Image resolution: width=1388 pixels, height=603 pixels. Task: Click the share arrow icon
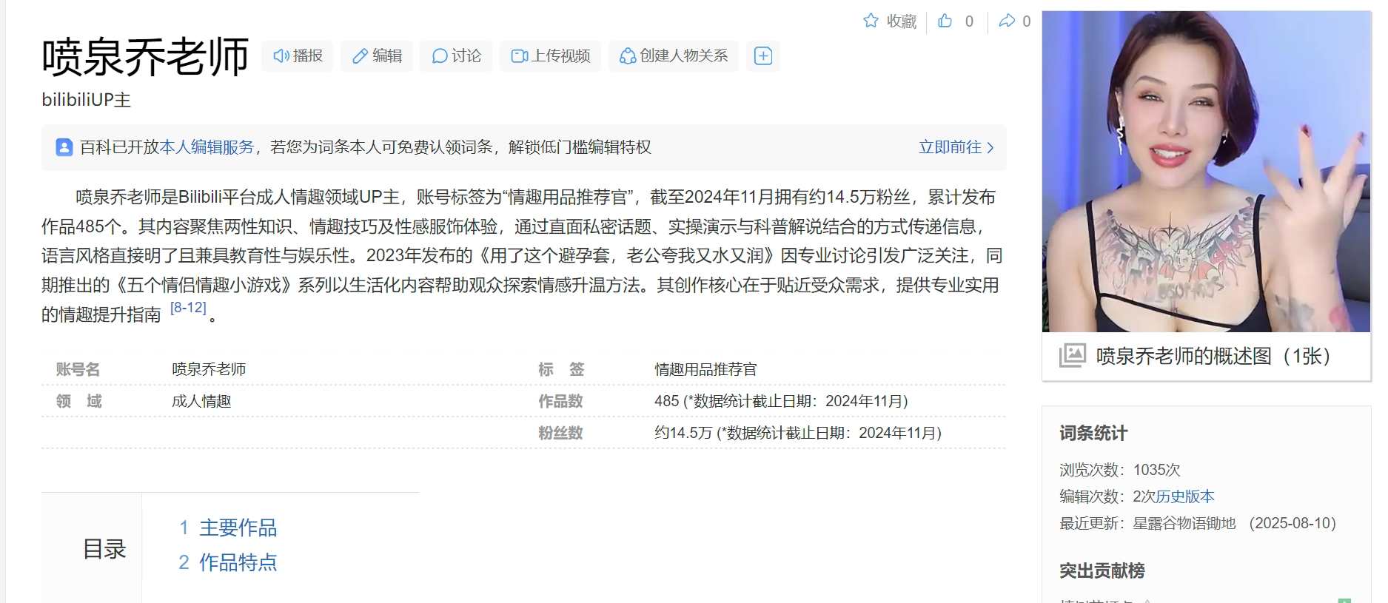point(1007,21)
